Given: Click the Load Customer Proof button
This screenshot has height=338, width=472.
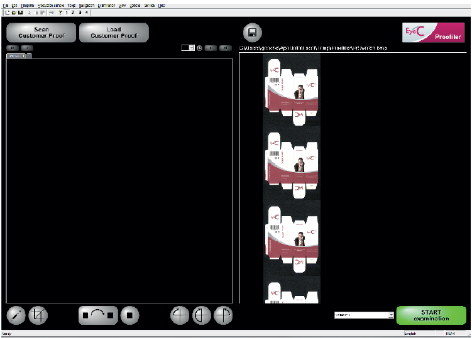Looking at the screenshot, I should point(114,33).
